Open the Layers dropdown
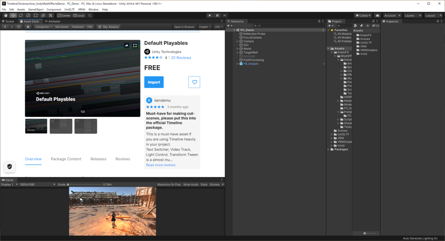The height and width of the screenshot is (241, 445). click(413, 16)
